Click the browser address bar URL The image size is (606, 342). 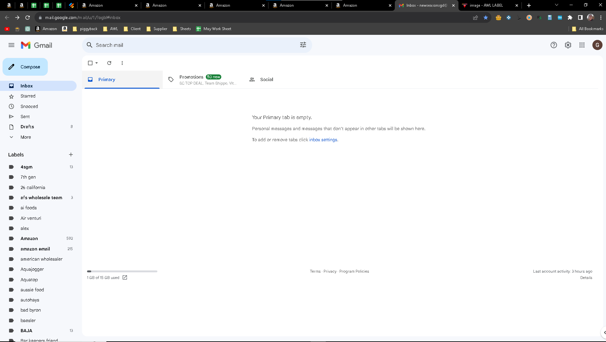pos(83,17)
